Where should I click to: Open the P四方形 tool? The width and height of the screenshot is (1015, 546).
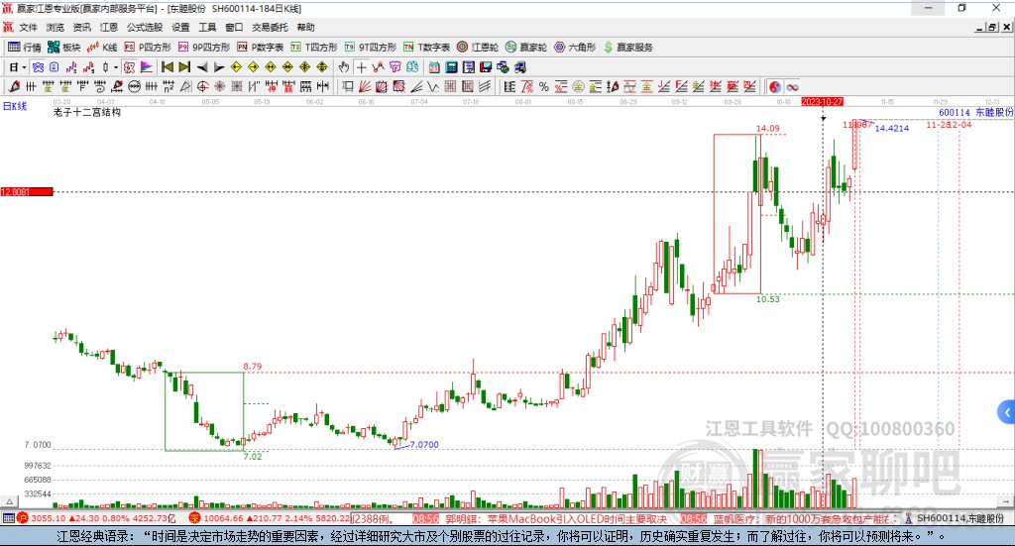click(x=148, y=48)
